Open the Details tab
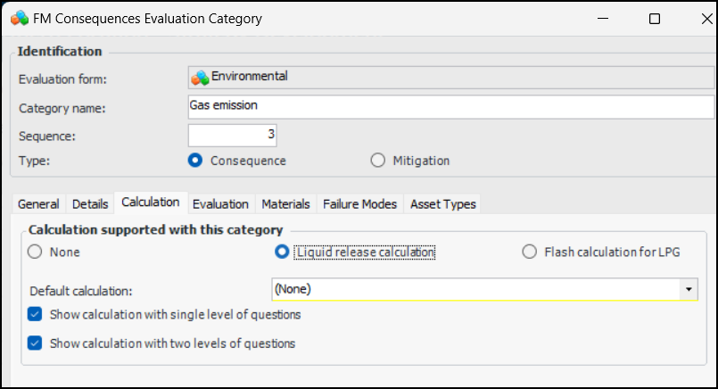The image size is (718, 389). coord(90,204)
